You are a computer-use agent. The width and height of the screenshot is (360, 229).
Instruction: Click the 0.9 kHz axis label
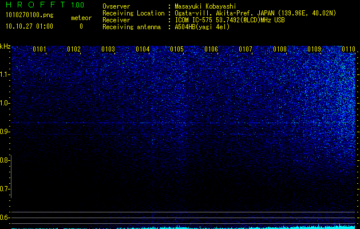coord(5,132)
